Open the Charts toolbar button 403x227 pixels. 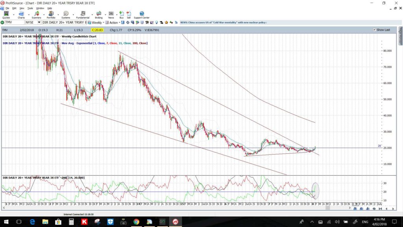(x=21, y=15)
